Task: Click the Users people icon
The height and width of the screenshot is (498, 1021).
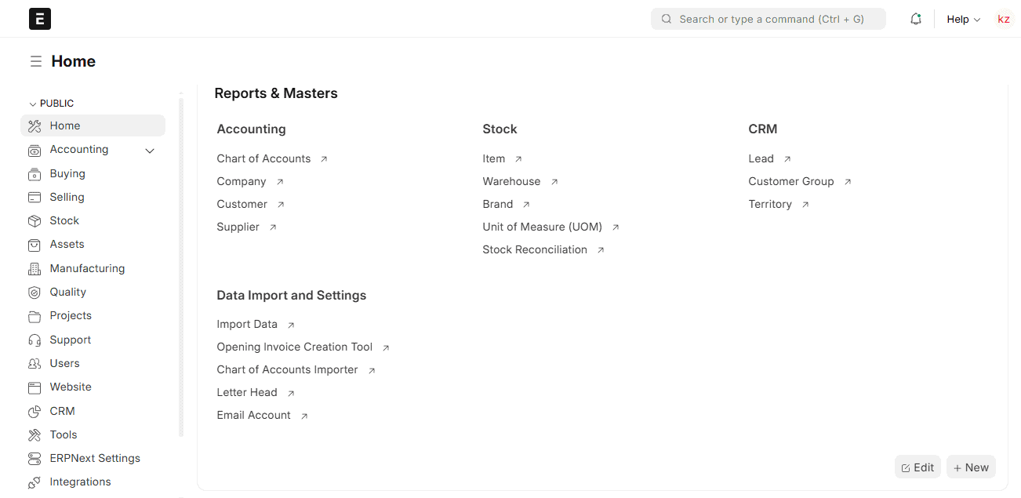Action: point(35,364)
